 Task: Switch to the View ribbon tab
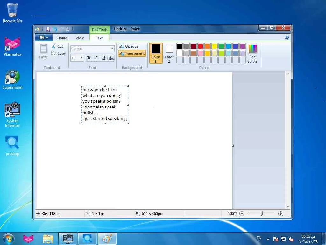[x=80, y=38]
